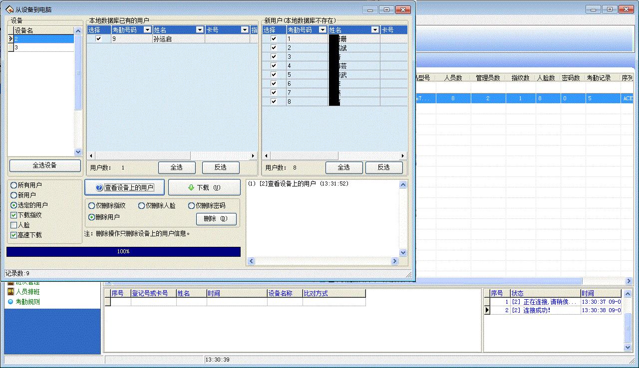Click the 100% progress bar
Image resolution: width=639 pixels, height=368 pixels.
pyautogui.click(x=123, y=252)
